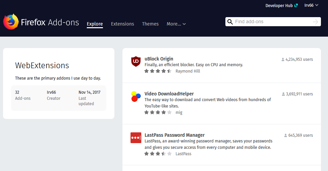328x171 pixels.
Task: Click the Firefox Add-ons site title
Action: click(x=50, y=22)
